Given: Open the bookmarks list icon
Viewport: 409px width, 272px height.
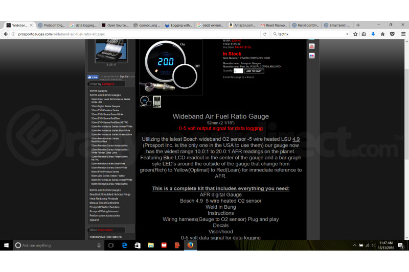Looking at the screenshot, I should pyautogui.click(x=364, y=34).
